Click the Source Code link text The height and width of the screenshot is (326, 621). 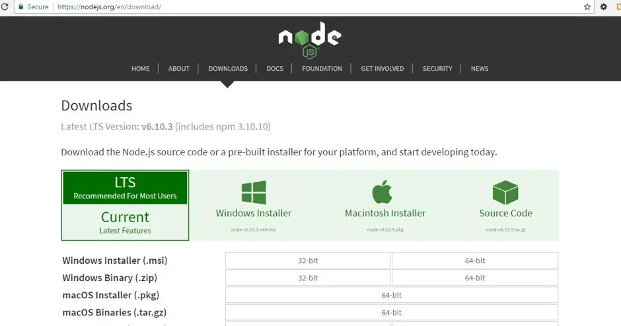(506, 213)
